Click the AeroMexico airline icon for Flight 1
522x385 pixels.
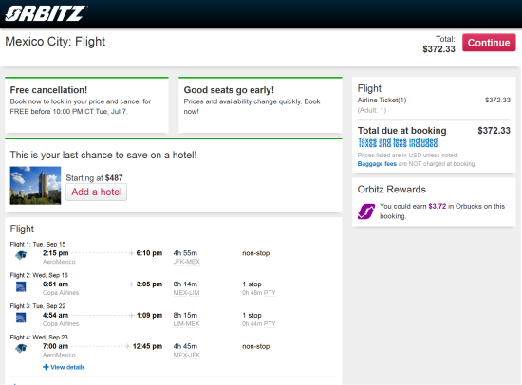point(21,255)
